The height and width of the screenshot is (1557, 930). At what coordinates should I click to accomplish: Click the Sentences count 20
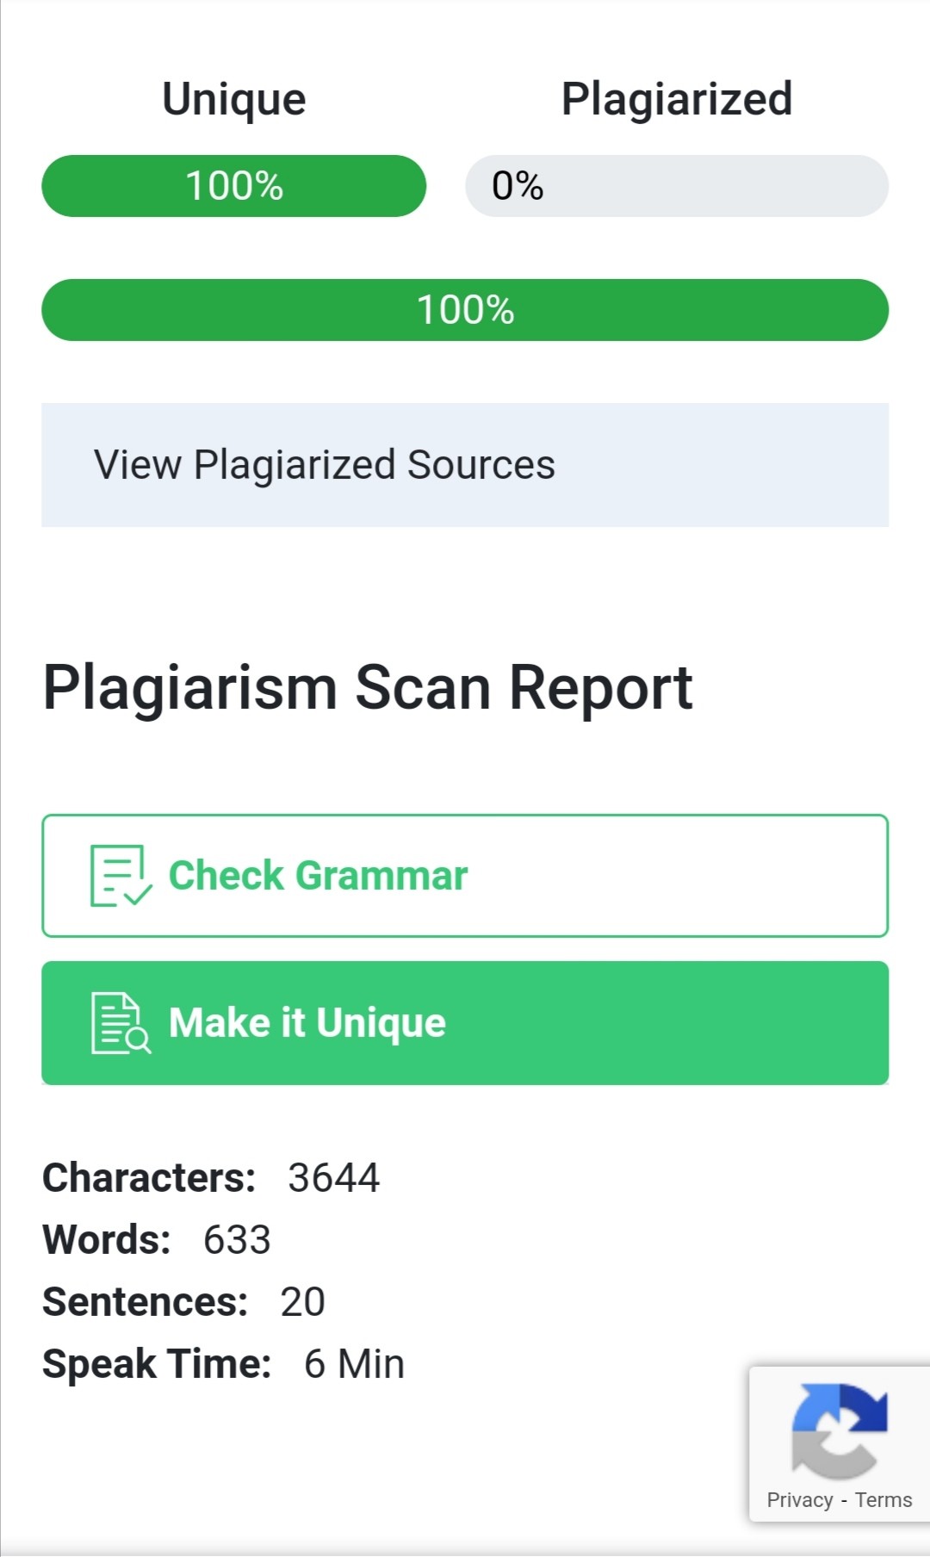(302, 1302)
